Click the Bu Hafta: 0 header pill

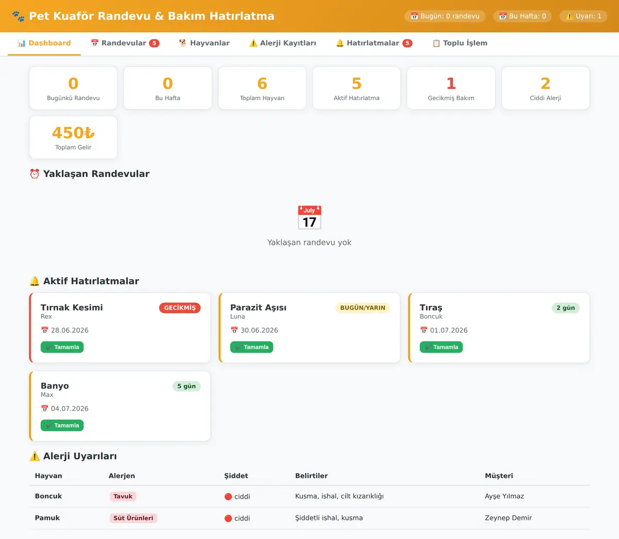tap(523, 17)
